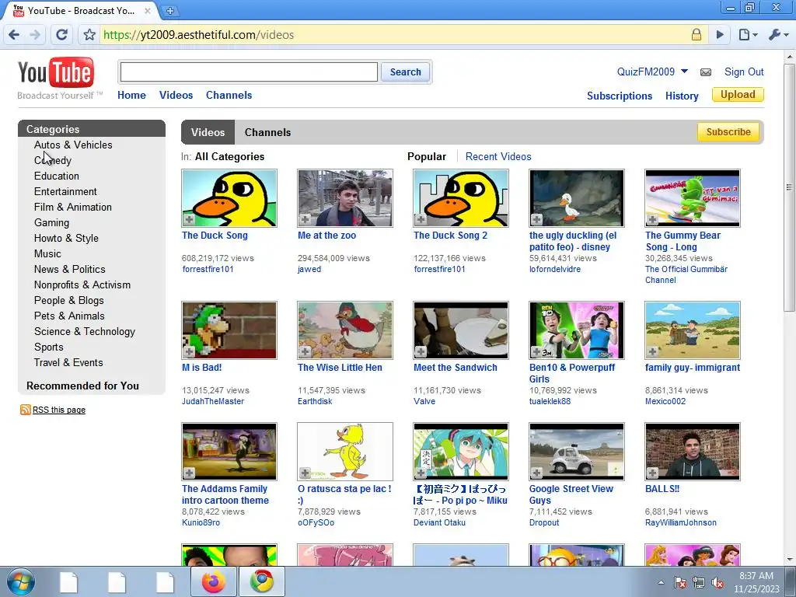The image size is (796, 597).
Task: Add The Duck Song 2 to queue via plus icon
Action: (x=421, y=219)
